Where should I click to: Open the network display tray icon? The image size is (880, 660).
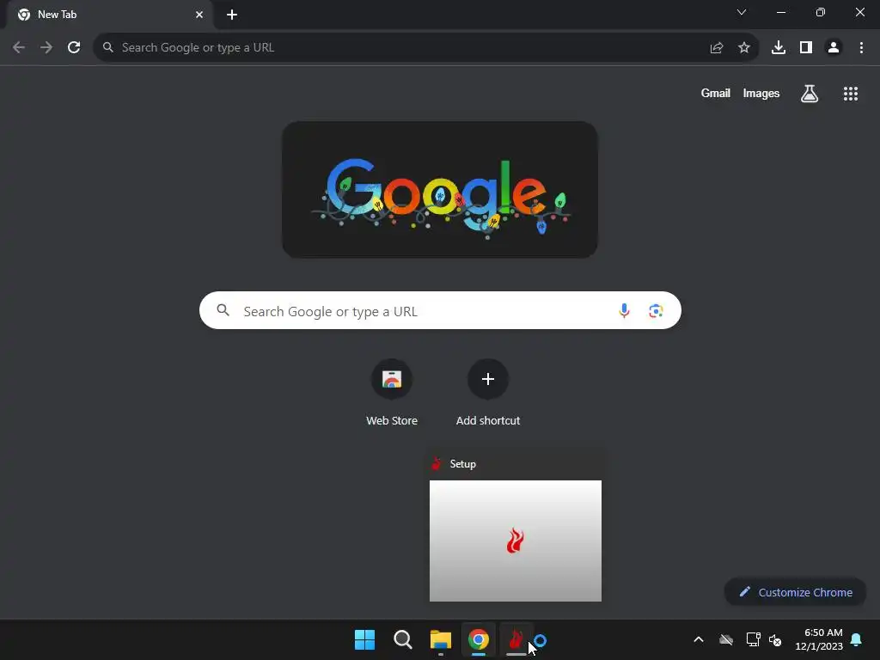click(x=753, y=639)
